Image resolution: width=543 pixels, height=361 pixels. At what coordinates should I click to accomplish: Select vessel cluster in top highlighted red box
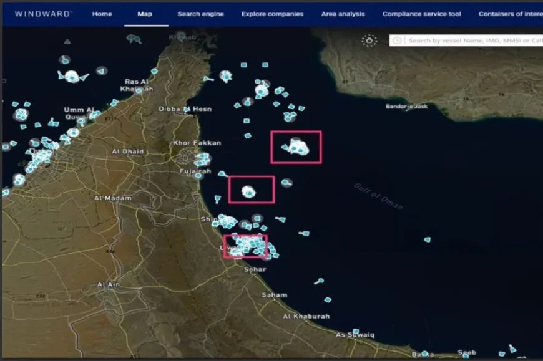click(298, 148)
